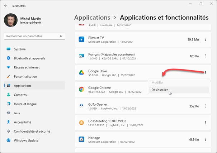Click Michel Martin profile picture
The height and width of the screenshot is (153, 217).
11,20
